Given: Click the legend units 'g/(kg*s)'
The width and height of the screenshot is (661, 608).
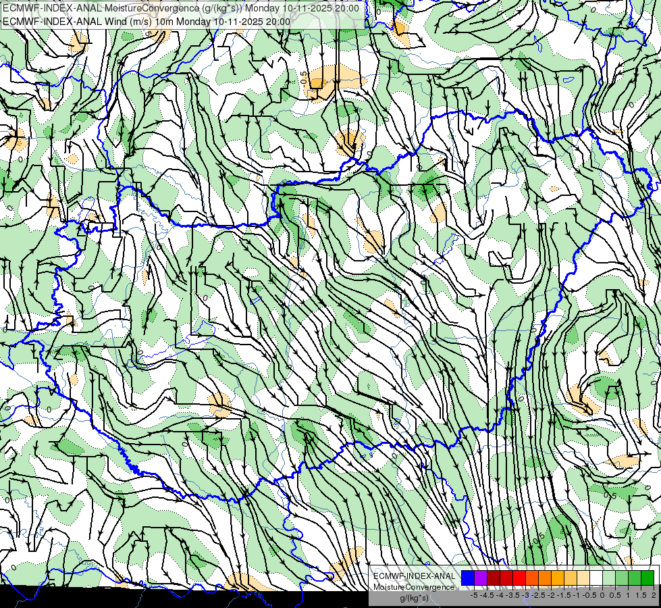Looking at the screenshot, I should (414, 598).
